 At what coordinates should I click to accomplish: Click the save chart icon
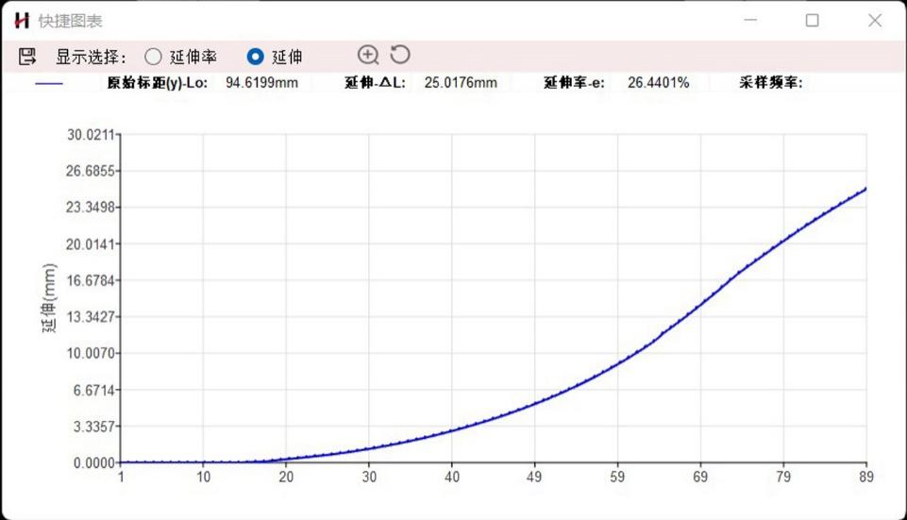coord(27,57)
